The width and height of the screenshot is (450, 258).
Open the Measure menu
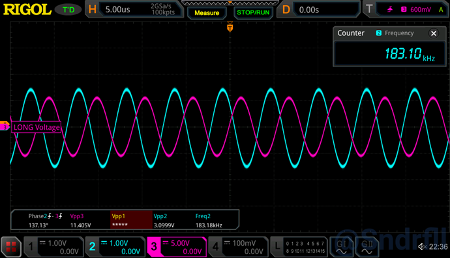(x=207, y=13)
